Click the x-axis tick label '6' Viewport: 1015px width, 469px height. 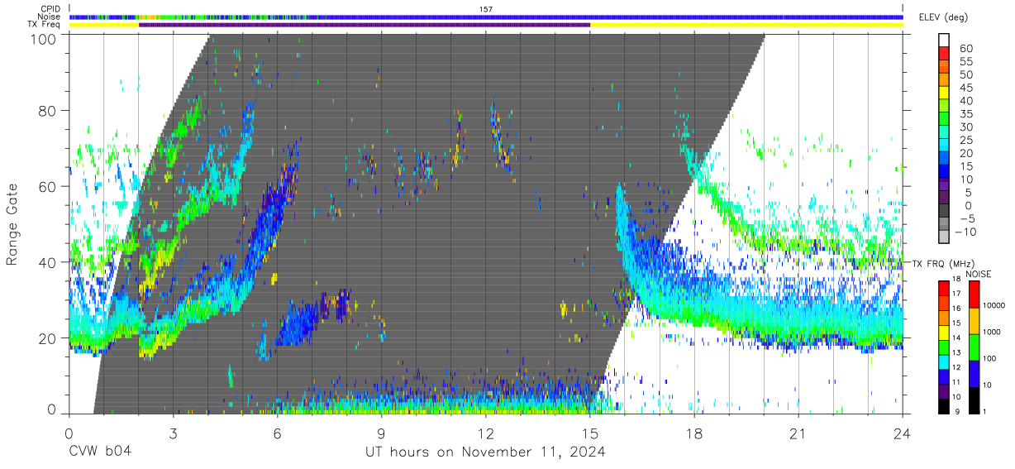click(x=278, y=433)
